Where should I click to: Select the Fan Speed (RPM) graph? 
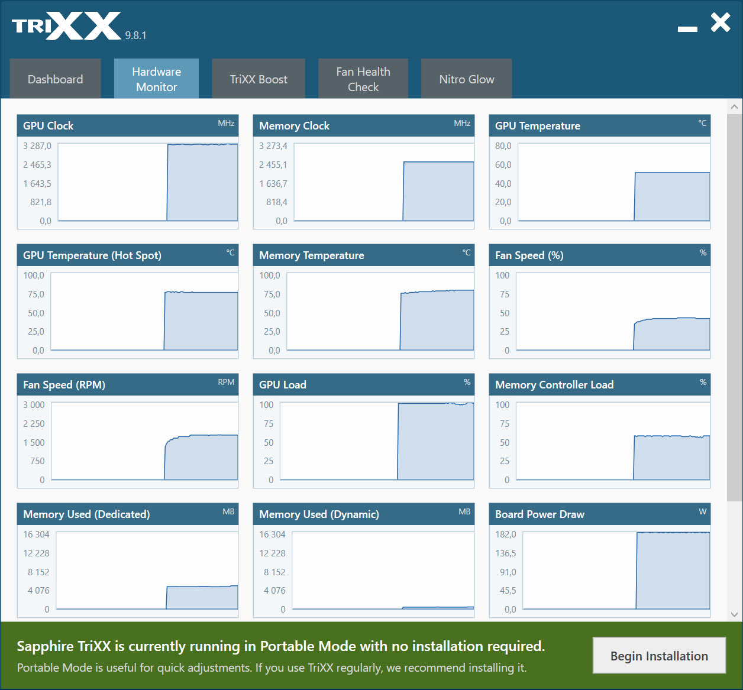point(144,441)
